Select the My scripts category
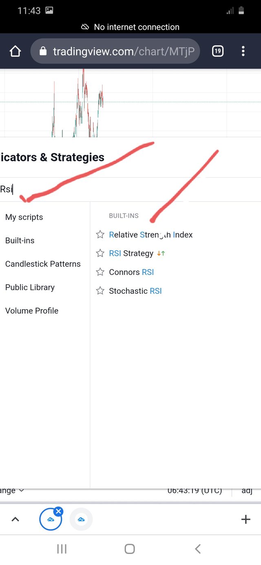 (24, 217)
